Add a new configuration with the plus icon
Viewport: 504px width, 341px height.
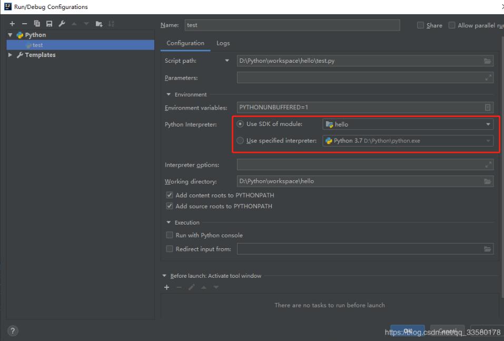12,24
